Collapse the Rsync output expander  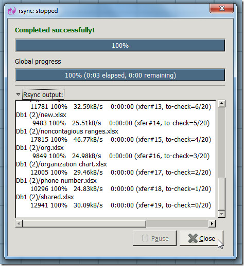[18, 94]
